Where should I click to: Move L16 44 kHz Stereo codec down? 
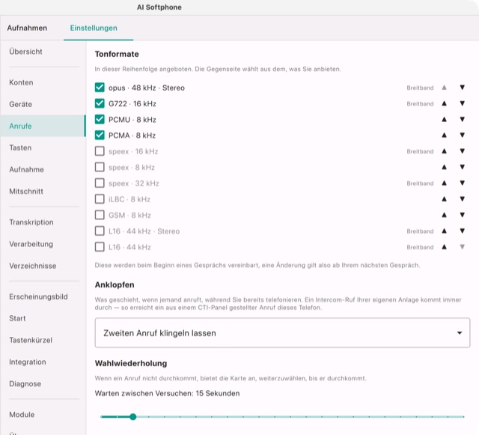[x=463, y=231]
